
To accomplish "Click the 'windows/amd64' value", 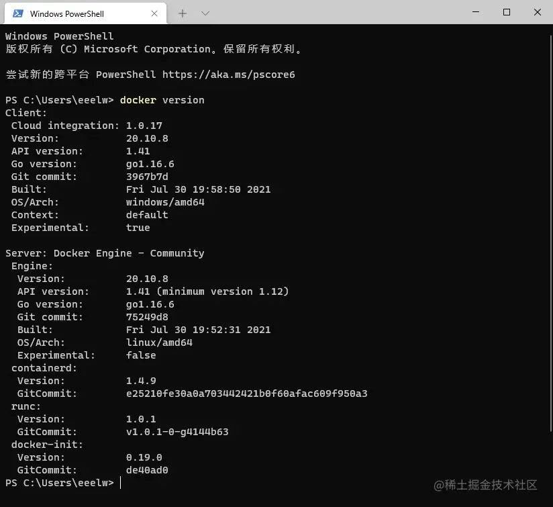I will pos(165,202).
